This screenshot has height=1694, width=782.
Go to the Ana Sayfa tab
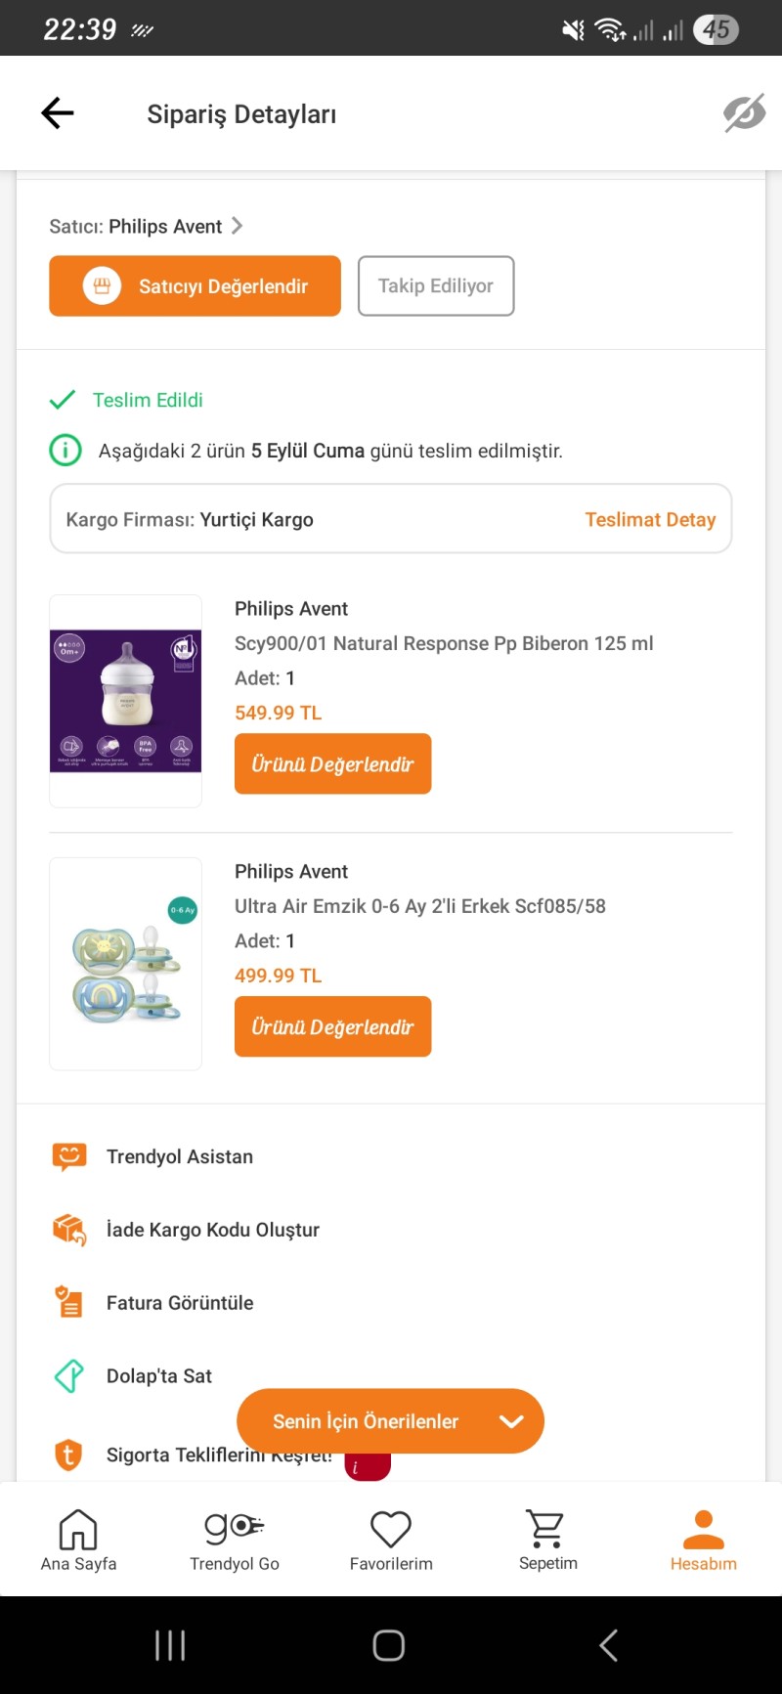pos(78,1540)
